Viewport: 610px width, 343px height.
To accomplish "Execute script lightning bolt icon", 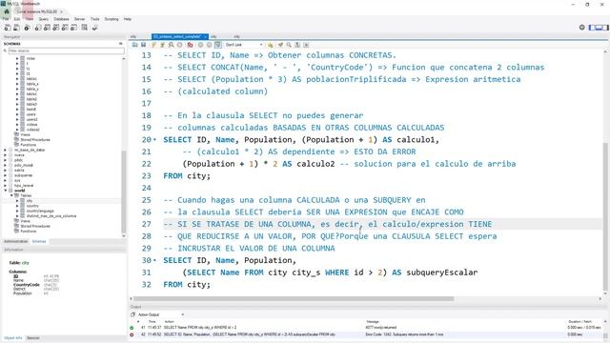I will point(154,45).
